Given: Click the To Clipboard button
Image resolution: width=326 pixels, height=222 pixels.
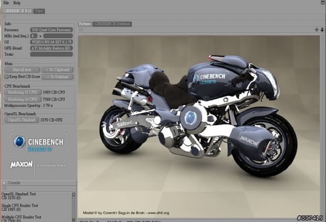Looking at the screenshot, I should click(x=58, y=70).
